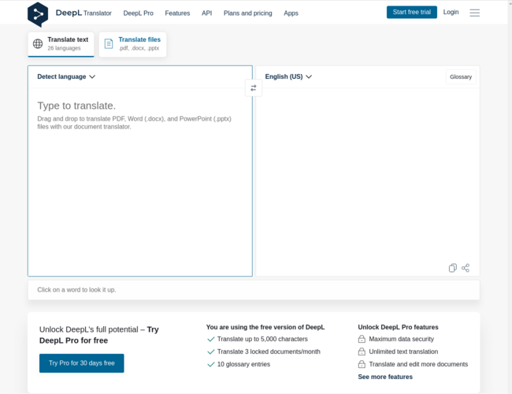
Task: Click 'Translate and edit more documents' text
Action: 418,364
